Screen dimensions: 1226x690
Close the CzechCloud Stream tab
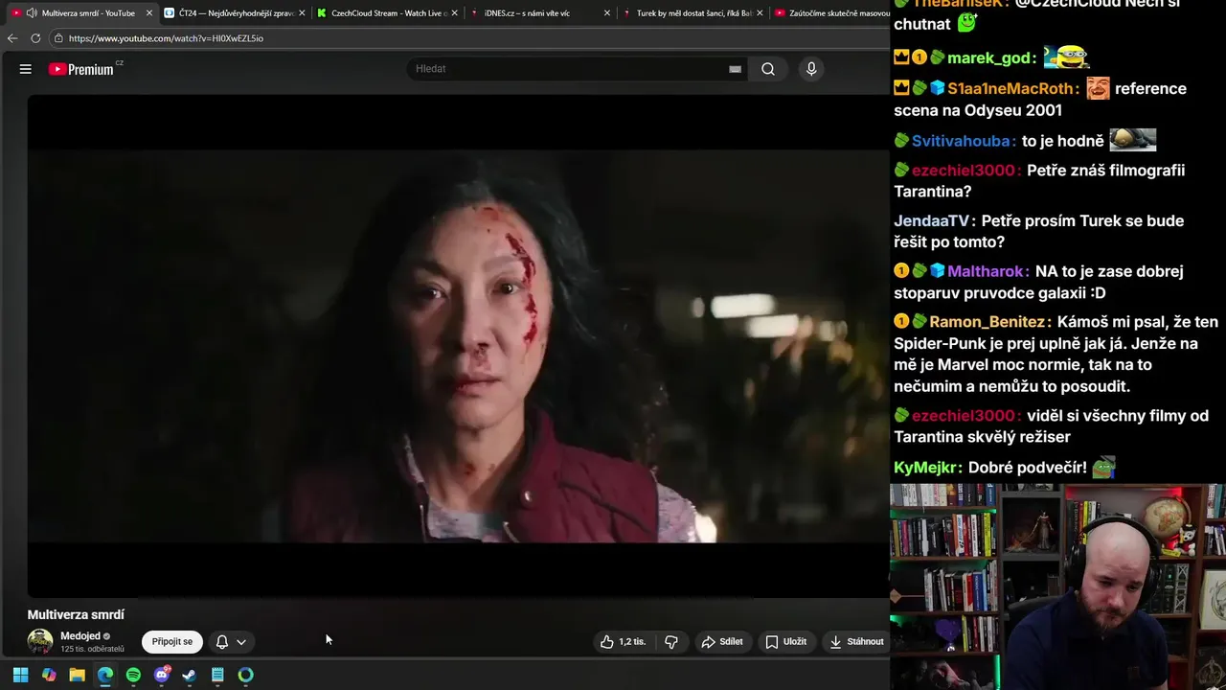tap(454, 13)
